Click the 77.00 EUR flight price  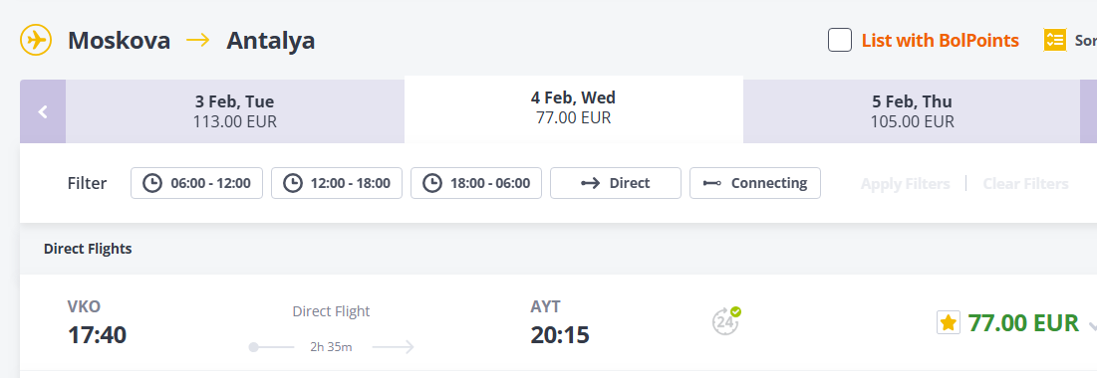click(x=1023, y=323)
